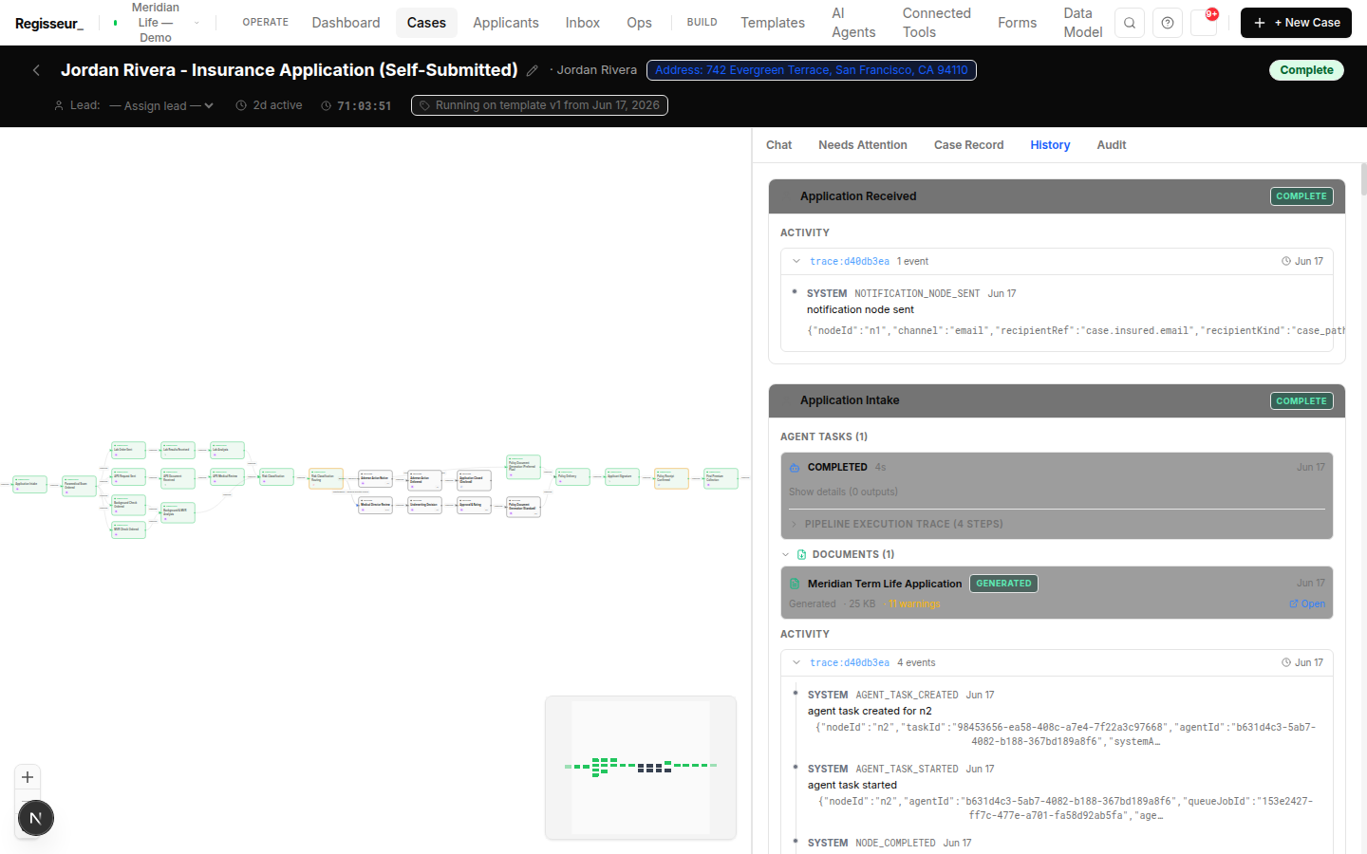Select the Applicant Signature workflow node

pos(622,476)
